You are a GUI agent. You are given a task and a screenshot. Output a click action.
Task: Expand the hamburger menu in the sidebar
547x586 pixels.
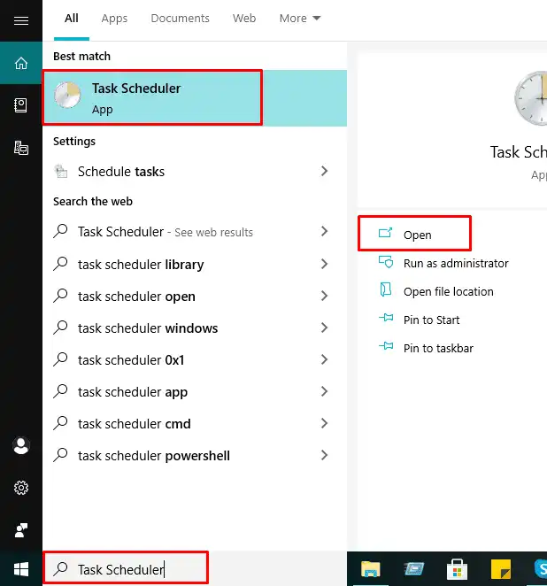(x=21, y=19)
